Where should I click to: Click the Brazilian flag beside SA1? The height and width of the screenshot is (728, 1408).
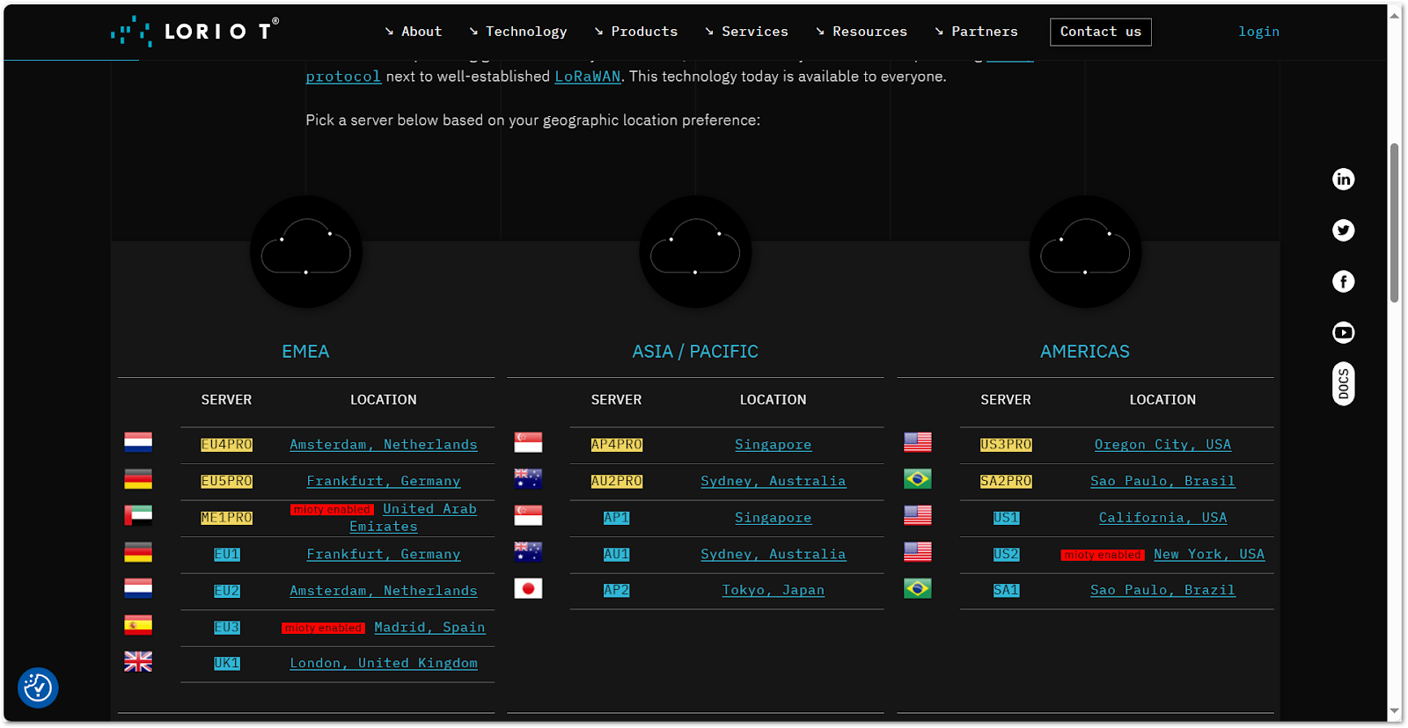[x=918, y=588]
